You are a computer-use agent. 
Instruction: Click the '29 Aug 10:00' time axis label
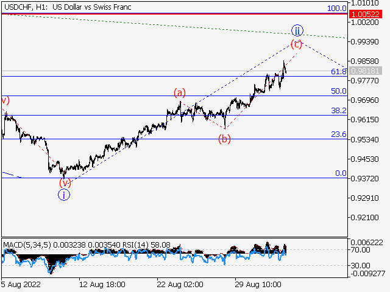pyautogui.click(x=258, y=285)
